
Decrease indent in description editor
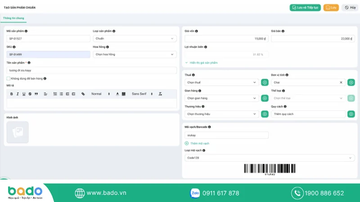click(x=67, y=94)
